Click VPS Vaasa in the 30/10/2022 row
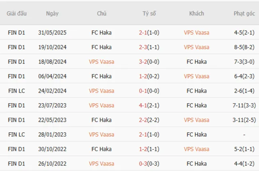259x172 pixels. tap(196, 149)
